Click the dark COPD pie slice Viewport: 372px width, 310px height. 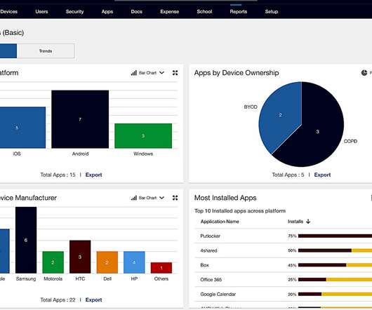pyautogui.click(x=318, y=132)
